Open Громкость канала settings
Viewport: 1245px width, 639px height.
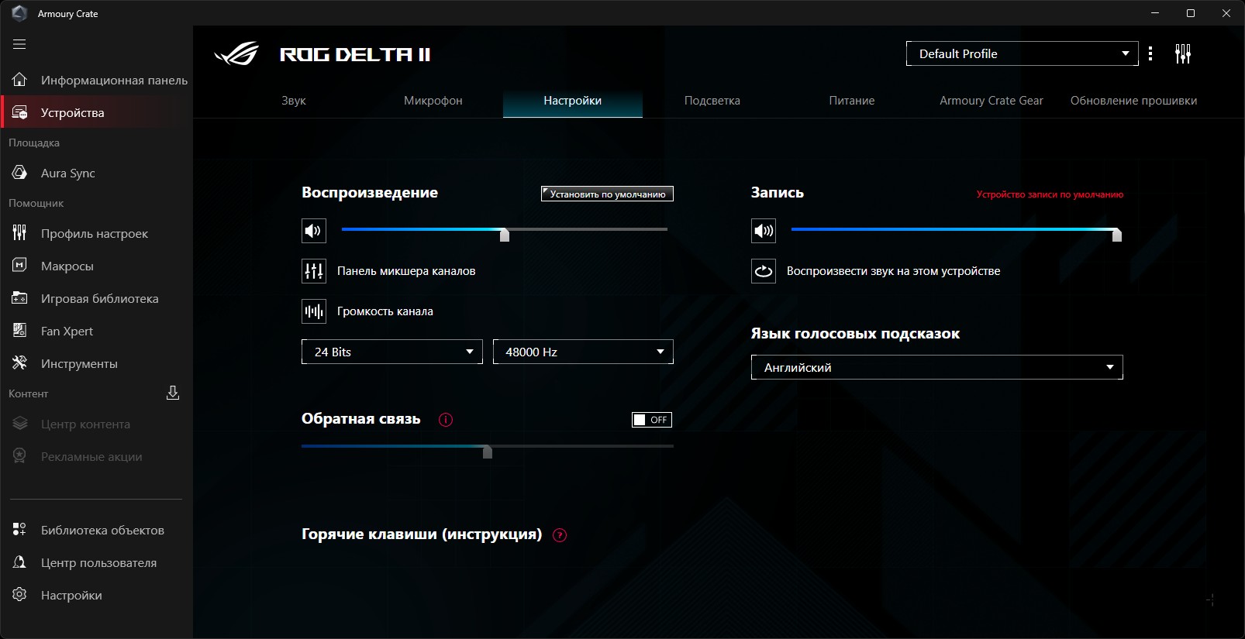coord(385,311)
